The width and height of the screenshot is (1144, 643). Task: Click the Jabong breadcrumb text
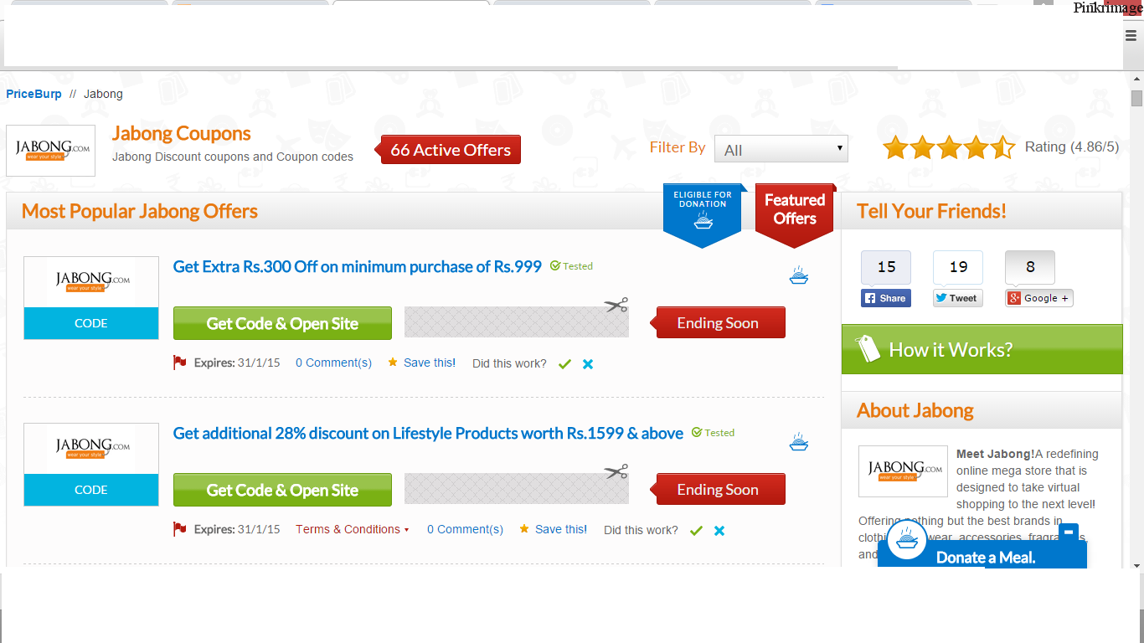point(103,94)
